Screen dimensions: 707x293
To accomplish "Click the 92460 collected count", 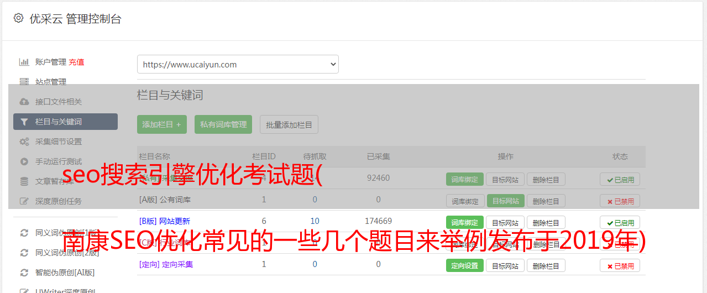I will click(378, 178).
